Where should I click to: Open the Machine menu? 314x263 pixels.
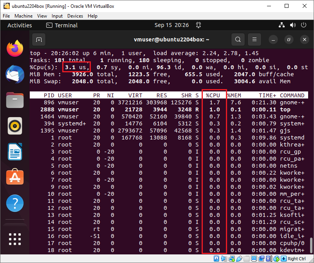[23, 16]
